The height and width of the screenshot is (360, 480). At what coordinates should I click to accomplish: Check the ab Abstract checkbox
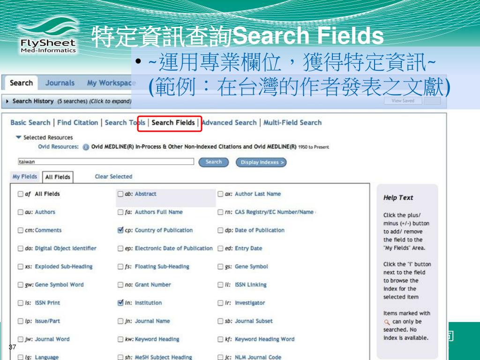pyautogui.click(x=120, y=194)
